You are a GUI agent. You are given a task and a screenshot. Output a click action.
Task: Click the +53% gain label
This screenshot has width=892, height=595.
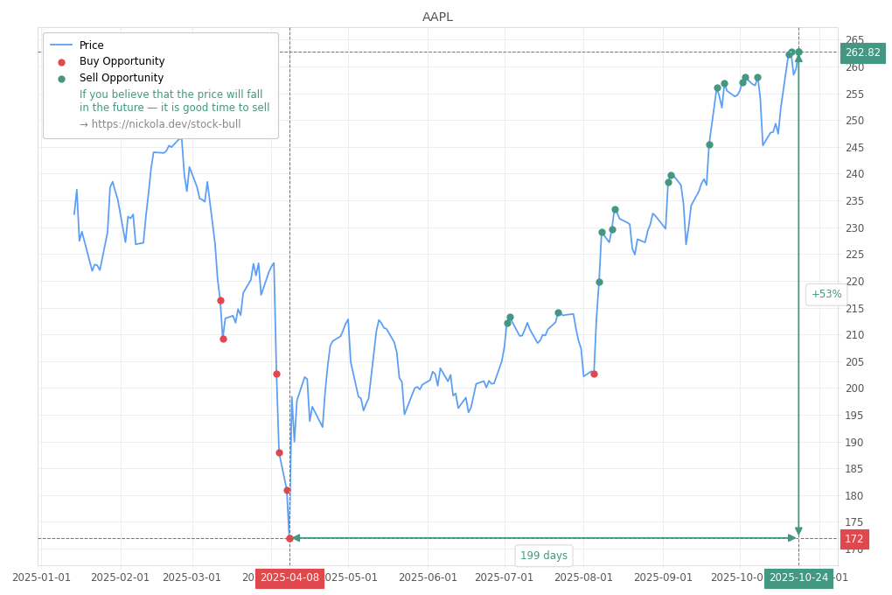826,295
